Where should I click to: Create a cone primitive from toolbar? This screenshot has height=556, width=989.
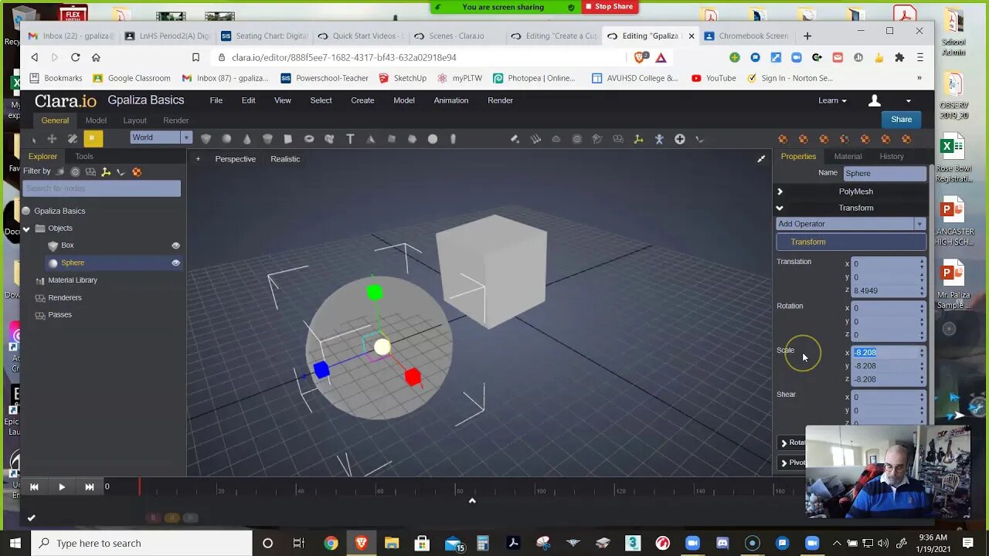click(246, 139)
